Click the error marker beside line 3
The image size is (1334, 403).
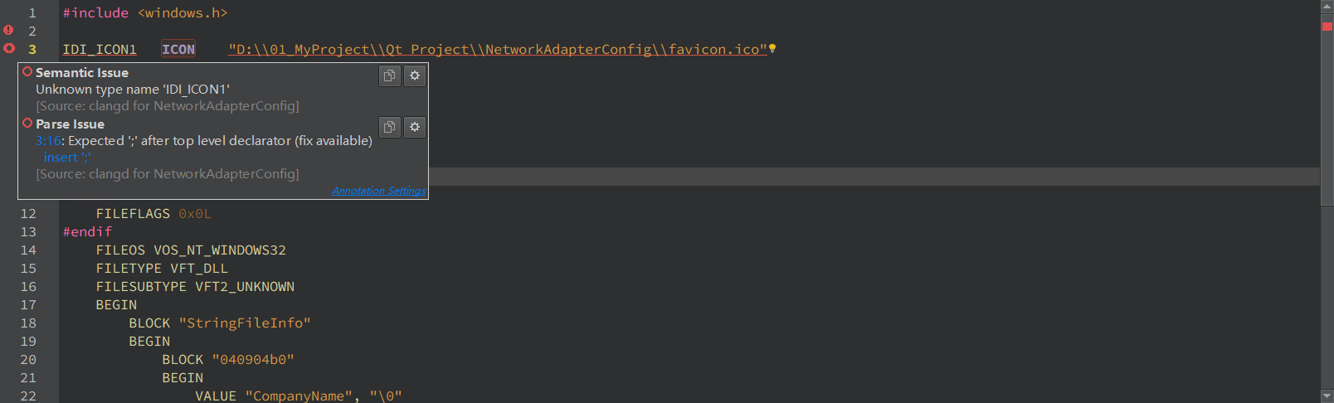pos(8,48)
